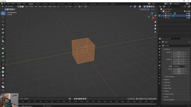Open the viewport Options dropdown
The image size is (191, 107).
tap(153, 9)
